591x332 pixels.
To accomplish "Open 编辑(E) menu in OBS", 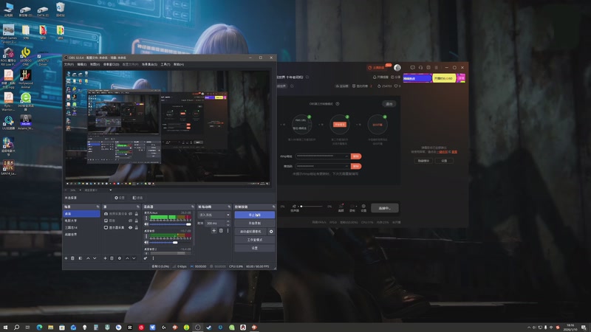I will (x=82, y=64).
